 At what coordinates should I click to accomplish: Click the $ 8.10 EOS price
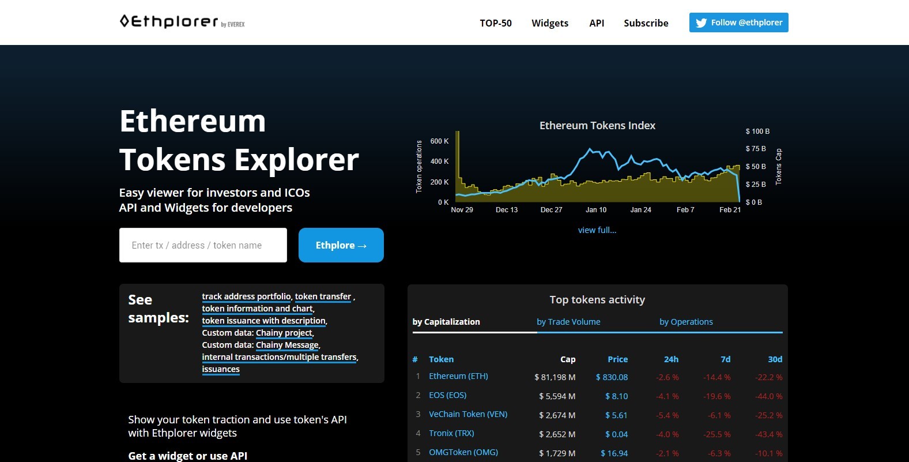pos(616,396)
